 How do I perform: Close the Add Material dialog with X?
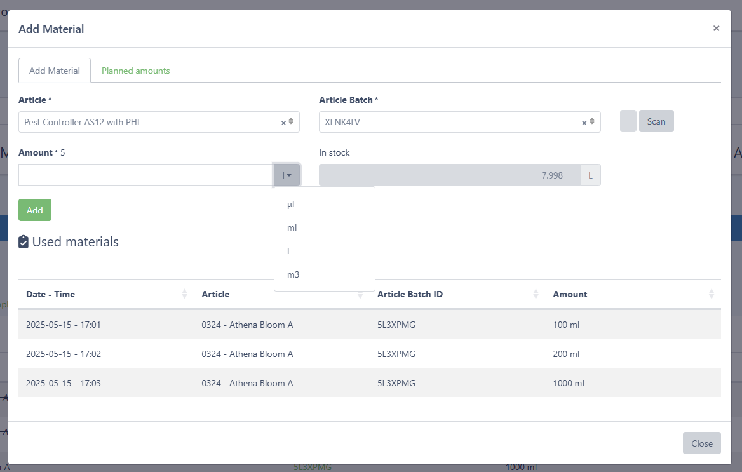pos(716,29)
